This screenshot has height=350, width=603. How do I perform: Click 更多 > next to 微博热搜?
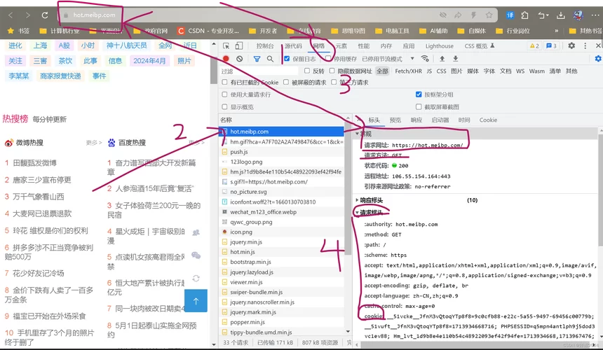pyautogui.click(x=94, y=143)
